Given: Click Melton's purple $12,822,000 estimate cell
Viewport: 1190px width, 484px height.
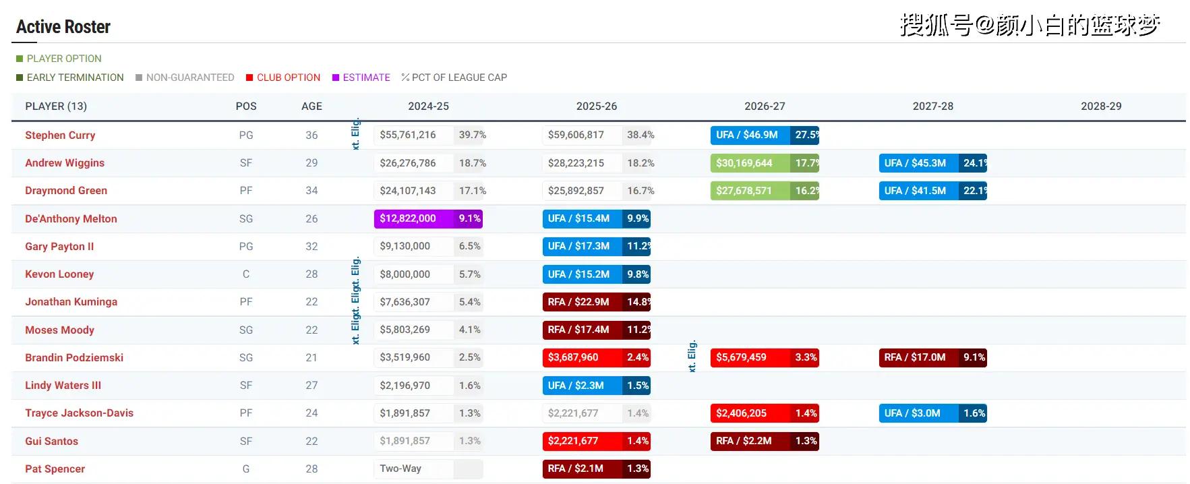Looking at the screenshot, I should (x=429, y=218).
